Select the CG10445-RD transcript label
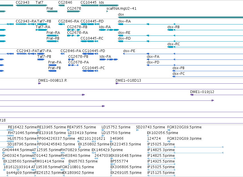Screen dimensions: 243x177 click(x=92, y=21)
